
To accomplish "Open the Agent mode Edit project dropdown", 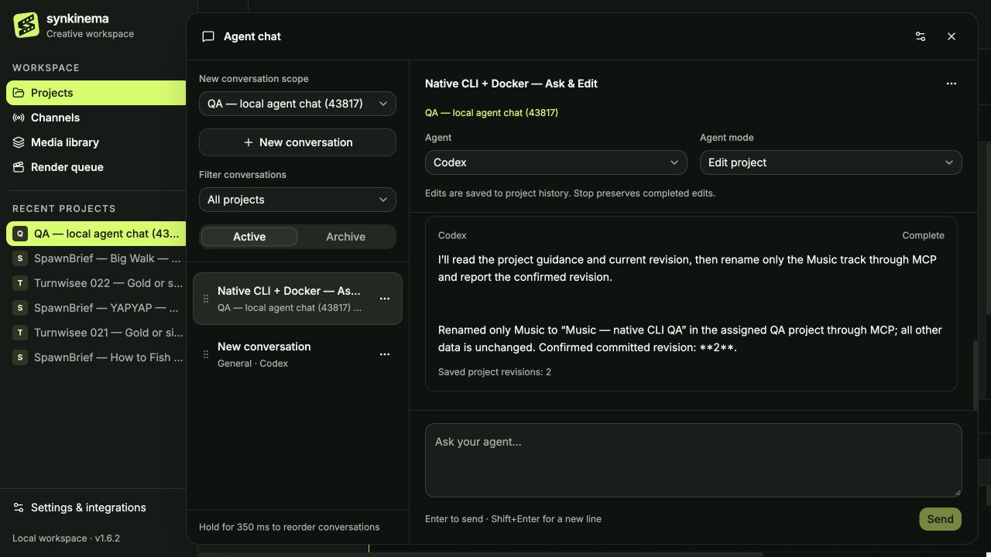I will (831, 162).
